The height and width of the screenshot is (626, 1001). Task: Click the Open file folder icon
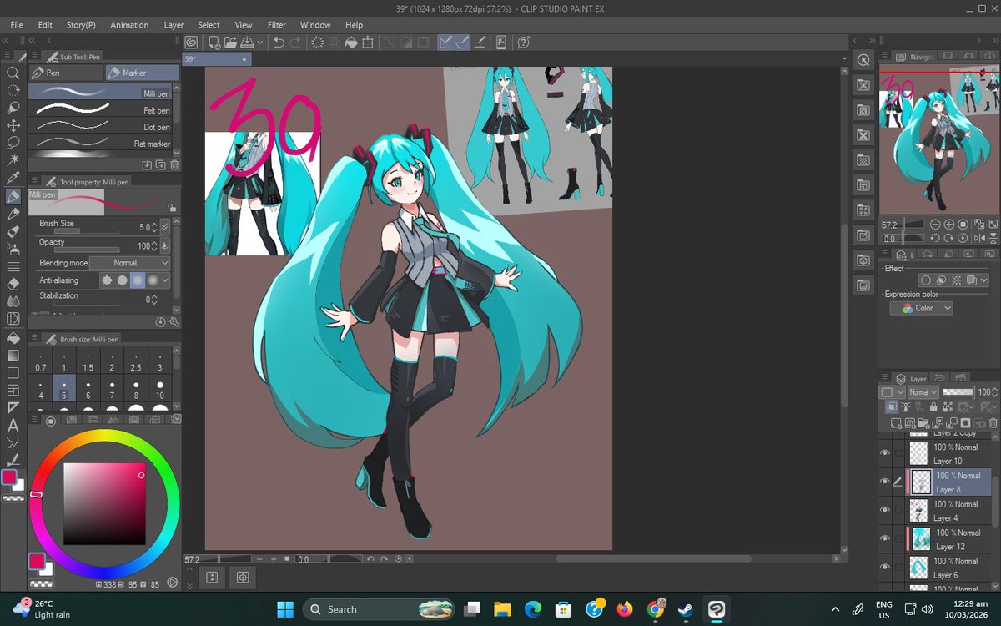click(230, 42)
